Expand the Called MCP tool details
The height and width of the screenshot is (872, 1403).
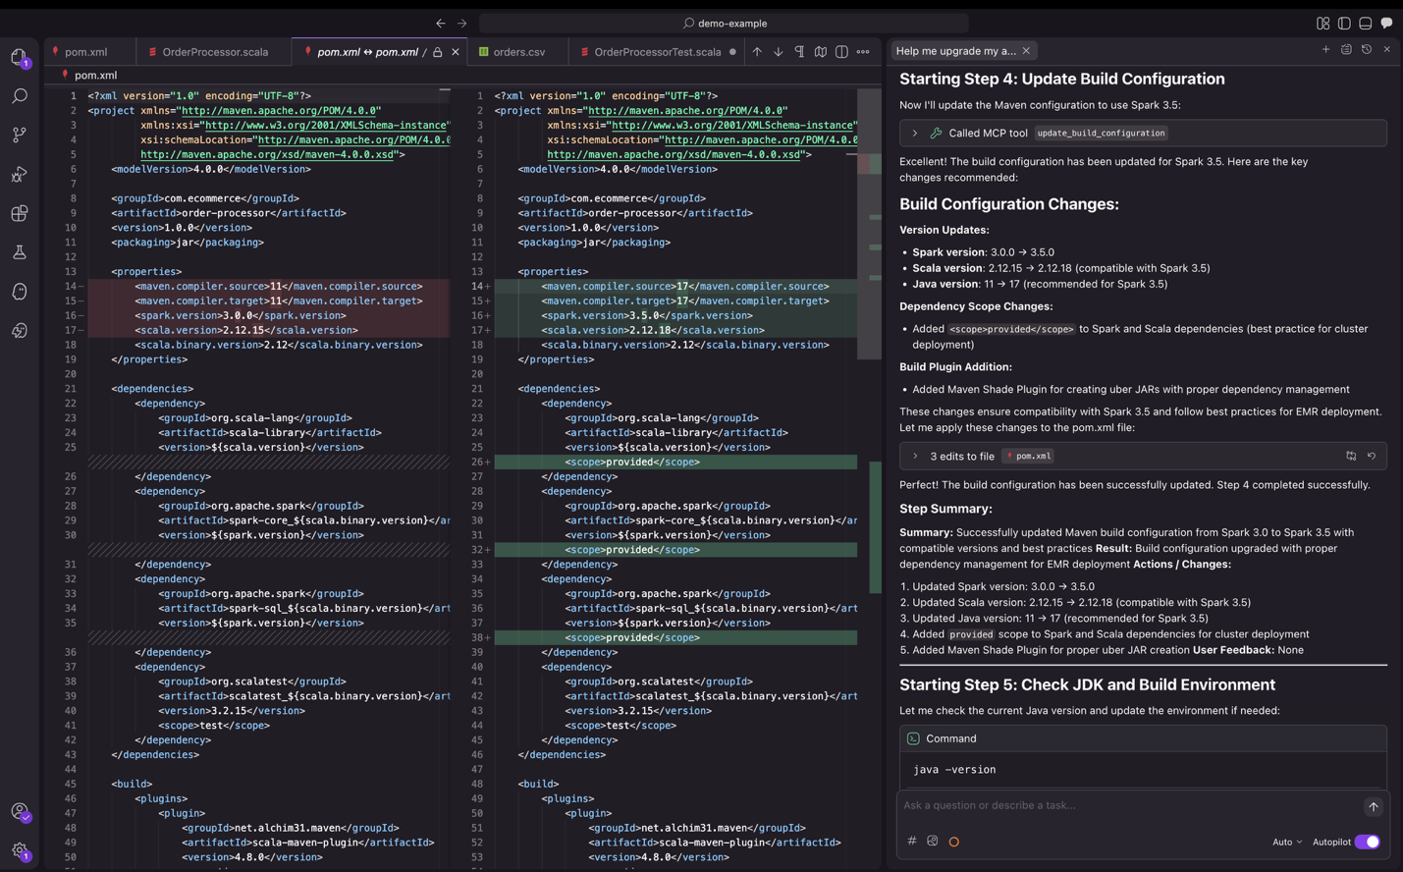click(915, 133)
